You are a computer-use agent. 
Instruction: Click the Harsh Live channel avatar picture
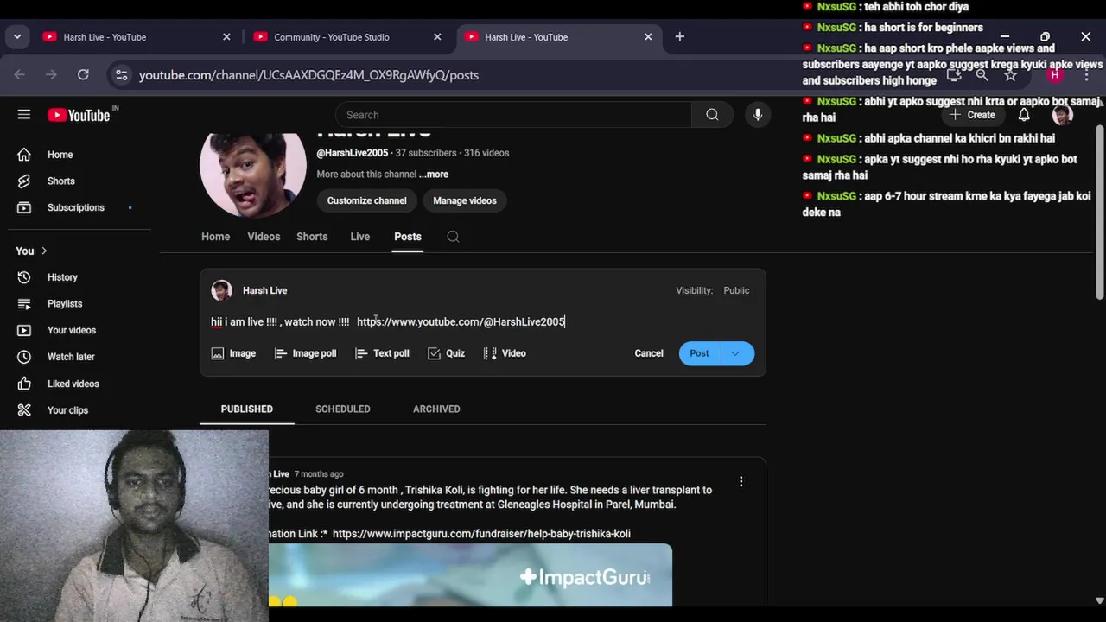click(x=253, y=174)
